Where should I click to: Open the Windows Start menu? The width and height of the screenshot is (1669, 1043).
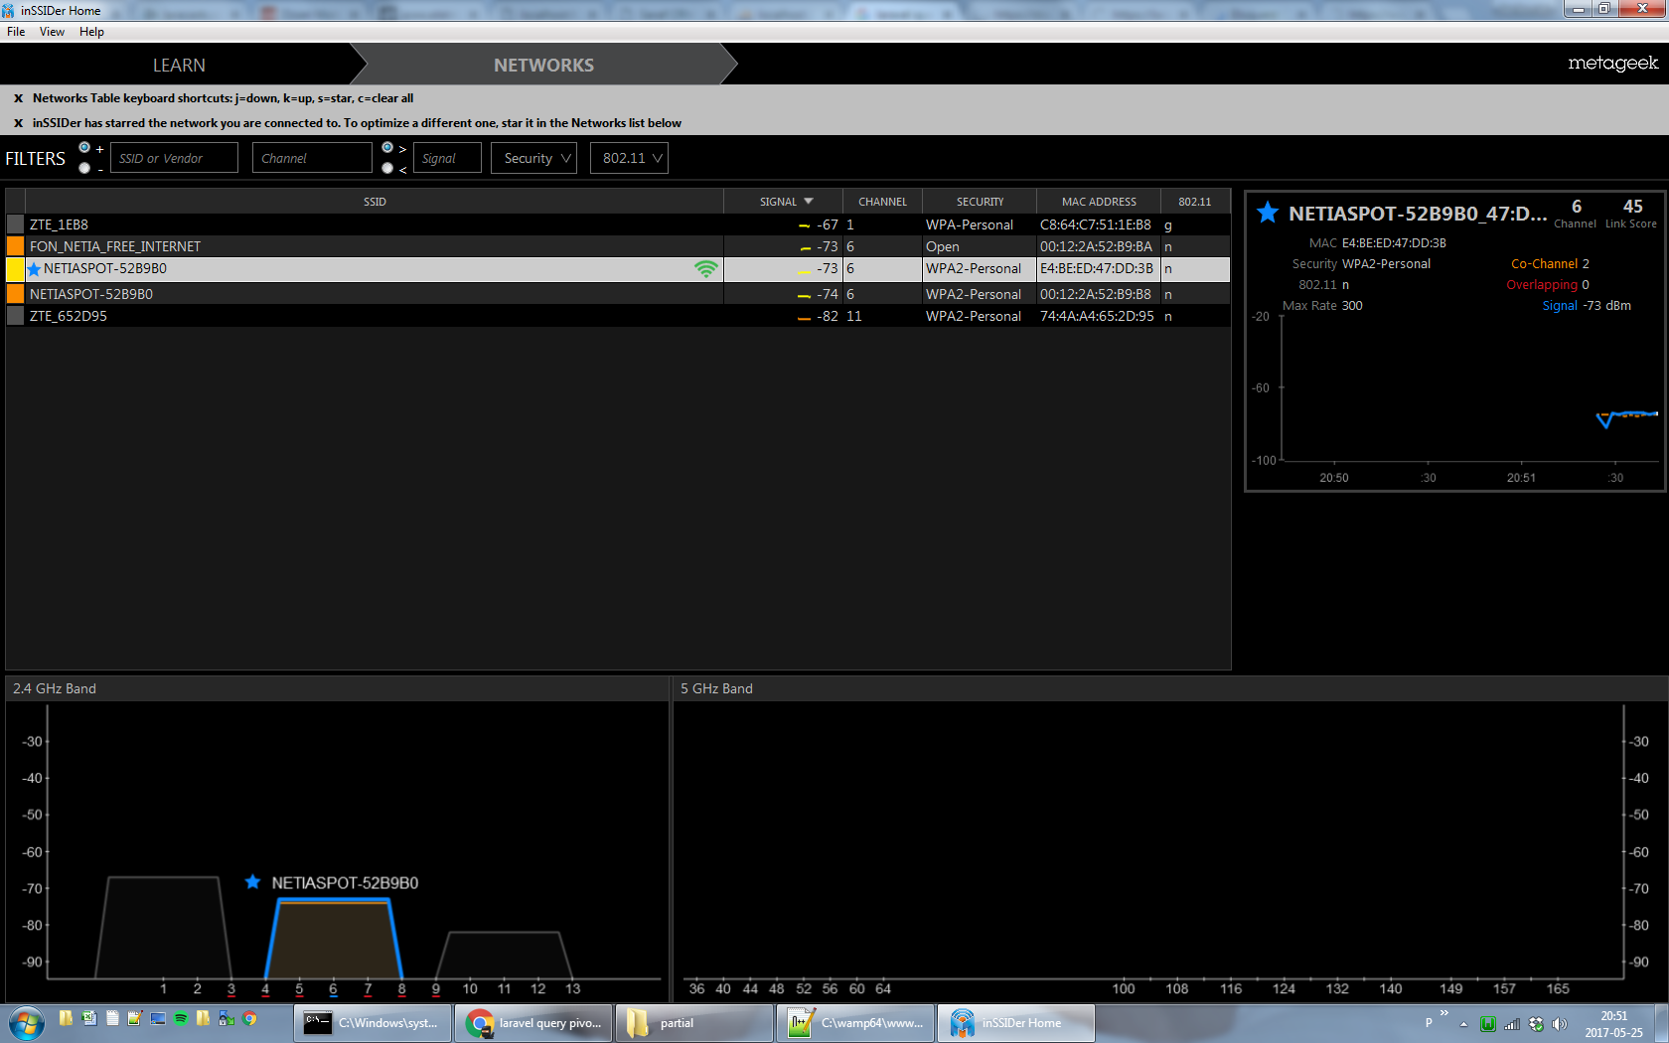pyautogui.click(x=26, y=1023)
